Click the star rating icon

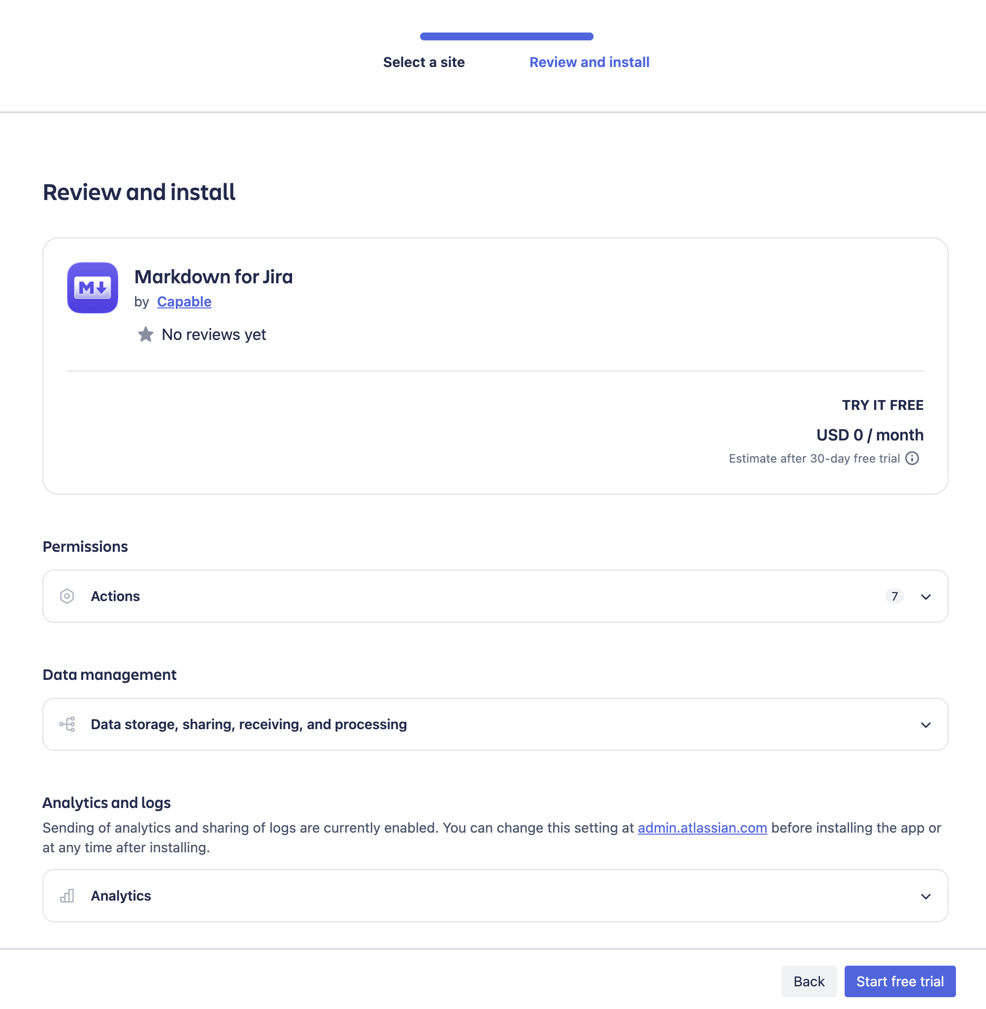click(x=145, y=334)
